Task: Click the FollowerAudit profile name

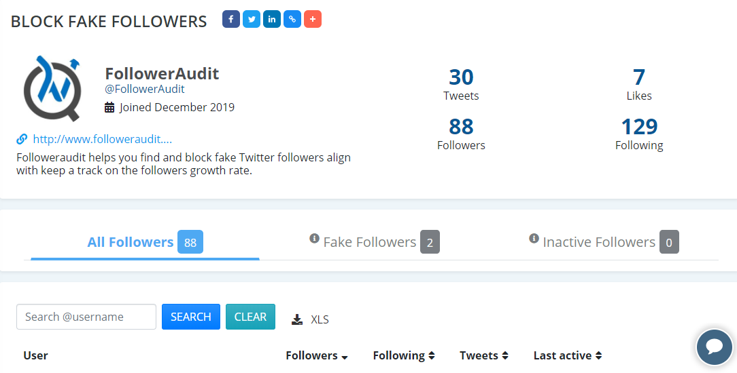Action: click(x=162, y=73)
